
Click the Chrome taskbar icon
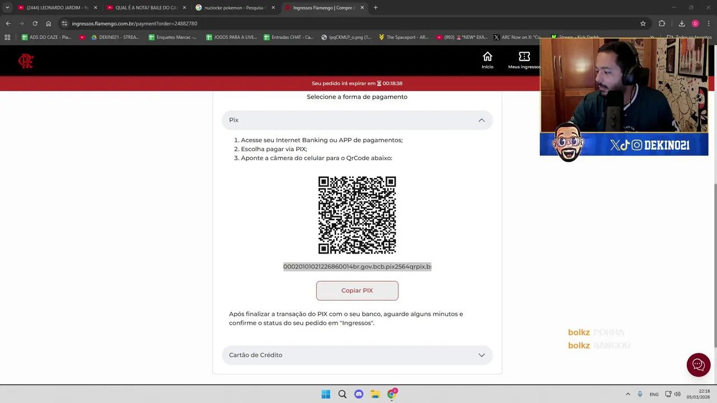(392, 394)
